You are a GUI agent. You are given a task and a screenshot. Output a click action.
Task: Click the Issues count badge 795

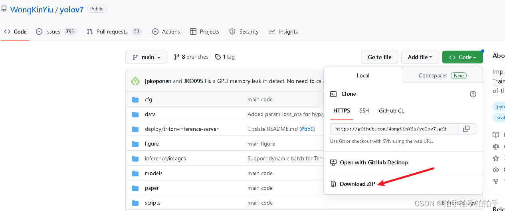pyautogui.click(x=70, y=32)
